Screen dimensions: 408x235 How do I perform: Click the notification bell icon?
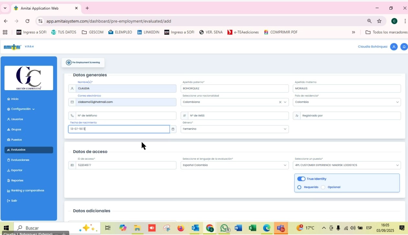click(x=404, y=47)
